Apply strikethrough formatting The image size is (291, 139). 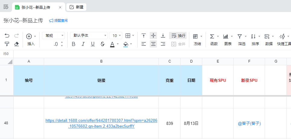[102, 44]
